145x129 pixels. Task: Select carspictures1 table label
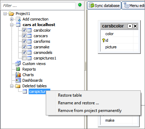pos(45,58)
